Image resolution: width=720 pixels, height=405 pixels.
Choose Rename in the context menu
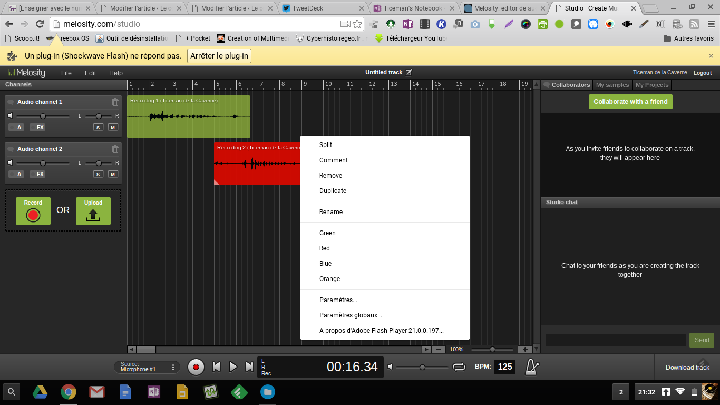coord(385,212)
